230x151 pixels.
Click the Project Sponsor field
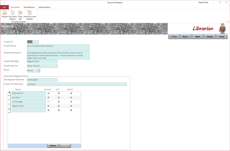[x=42, y=66]
